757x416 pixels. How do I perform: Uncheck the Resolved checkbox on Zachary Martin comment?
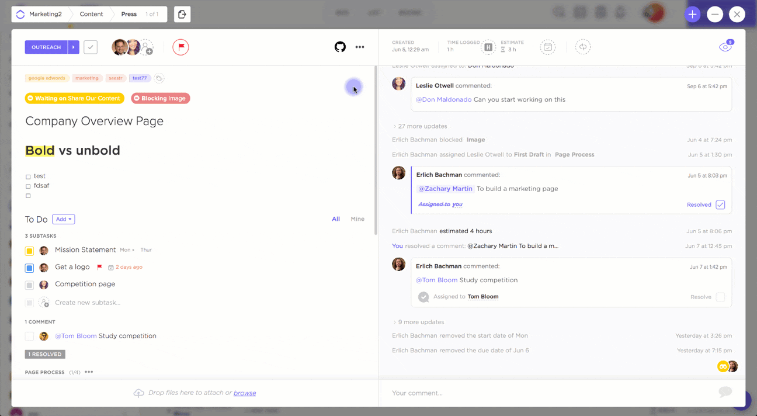click(x=720, y=204)
